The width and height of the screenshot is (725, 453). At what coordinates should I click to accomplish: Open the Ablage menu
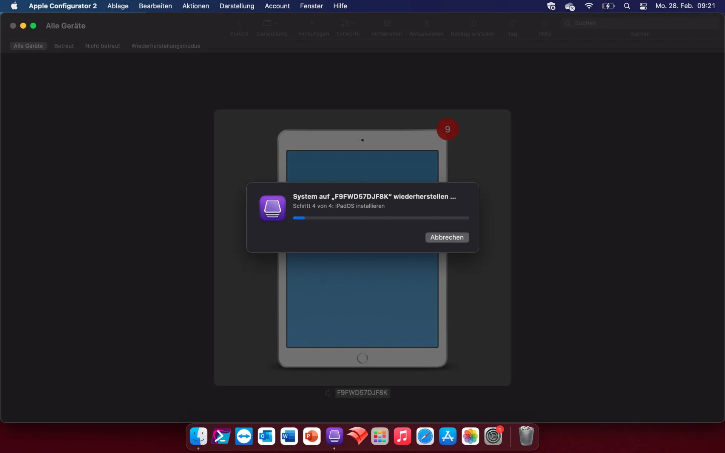(118, 6)
